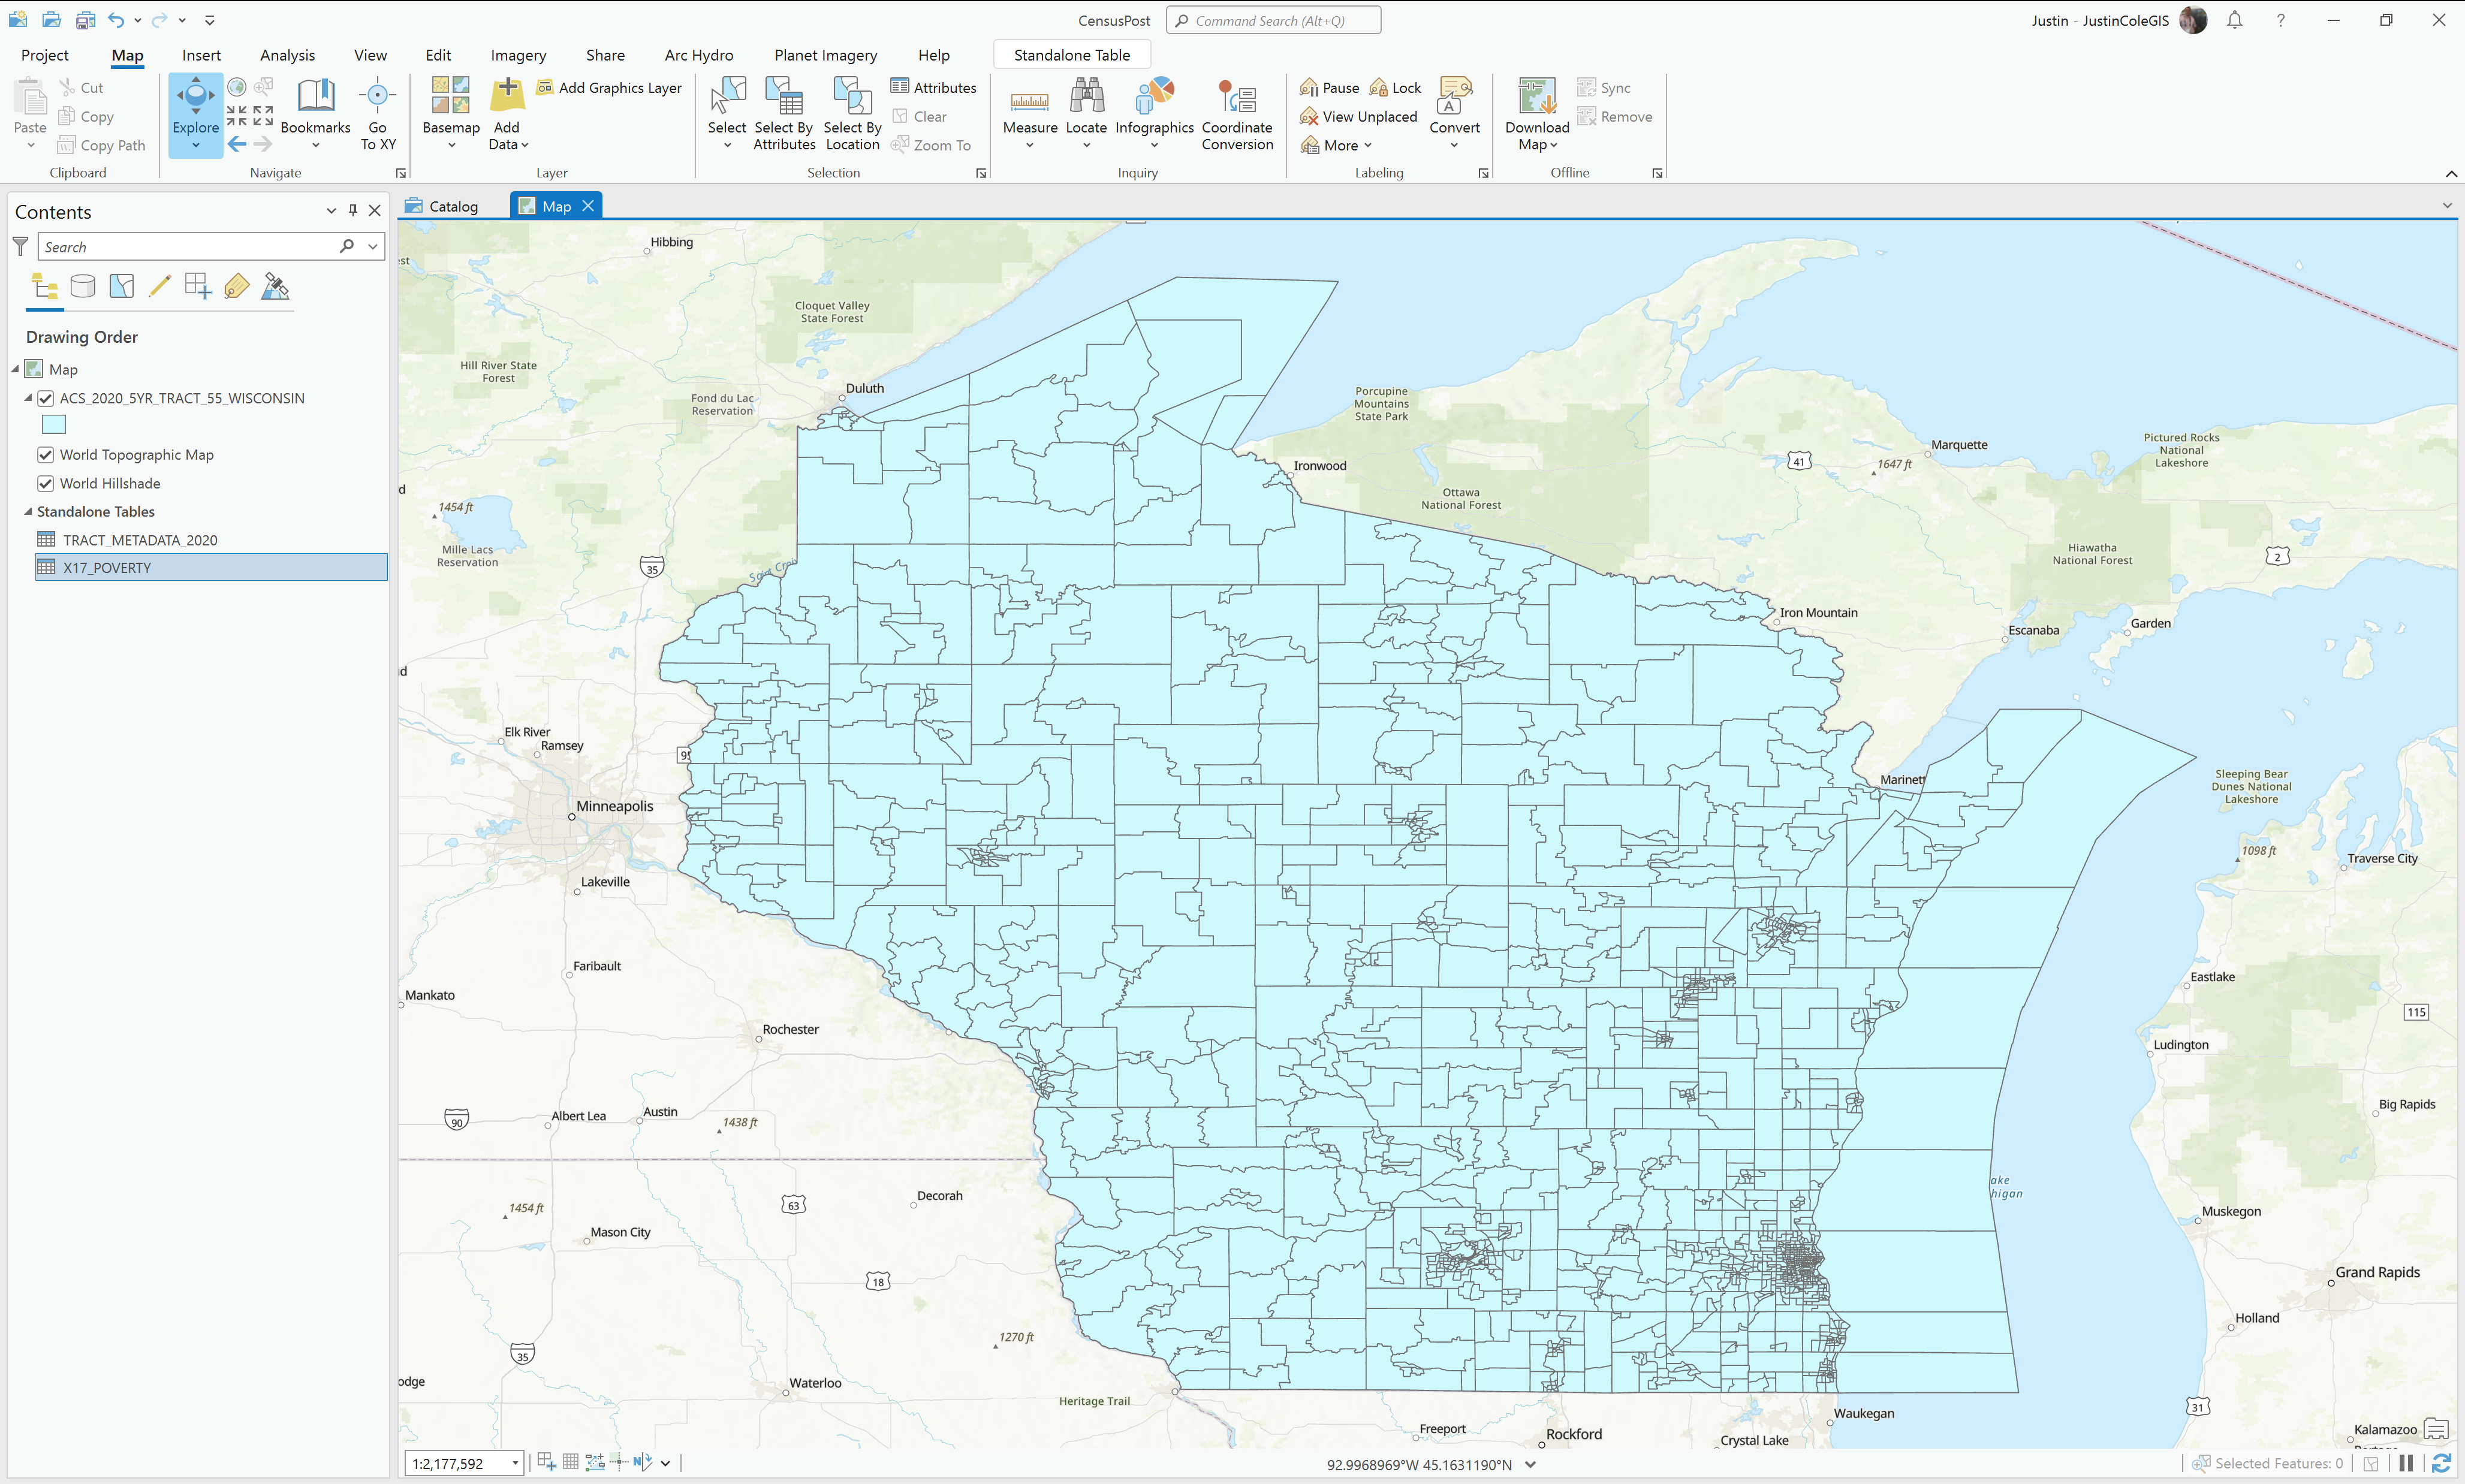
Task: Open Select By Attributes tool
Action: pos(784,100)
